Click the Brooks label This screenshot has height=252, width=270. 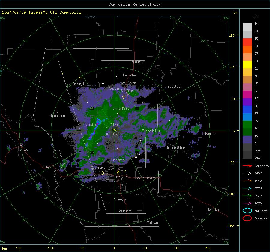(x=213, y=210)
